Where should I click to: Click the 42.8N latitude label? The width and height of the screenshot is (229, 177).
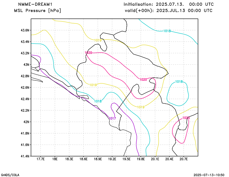pyautogui.click(x=25, y=76)
